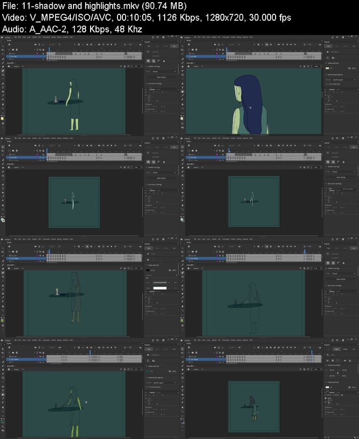This screenshot has width=359, height=439.
Task: Open File menu in glowing-candle Pencil frame
Action: click(16, 239)
